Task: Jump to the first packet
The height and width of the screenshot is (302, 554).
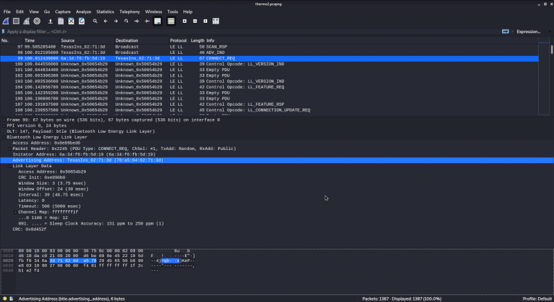Action: click(x=136, y=21)
